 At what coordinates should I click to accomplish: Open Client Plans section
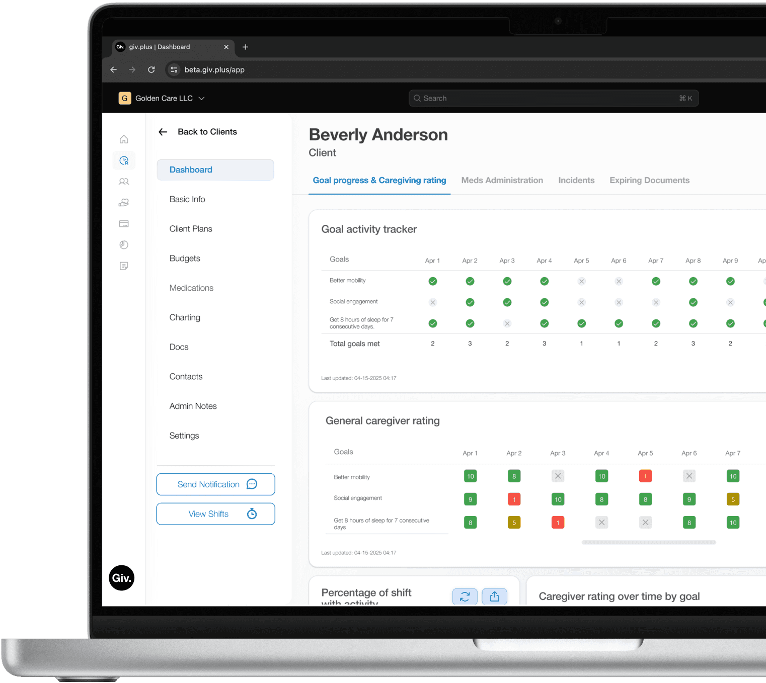pos(191,229)
